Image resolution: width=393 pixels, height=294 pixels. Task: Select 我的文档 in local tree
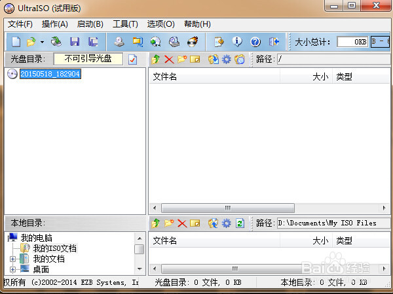[x=48, y=259]
